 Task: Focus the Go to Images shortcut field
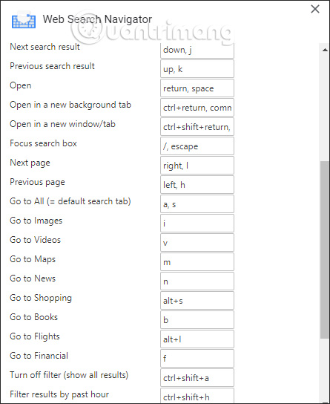point(197,224)
